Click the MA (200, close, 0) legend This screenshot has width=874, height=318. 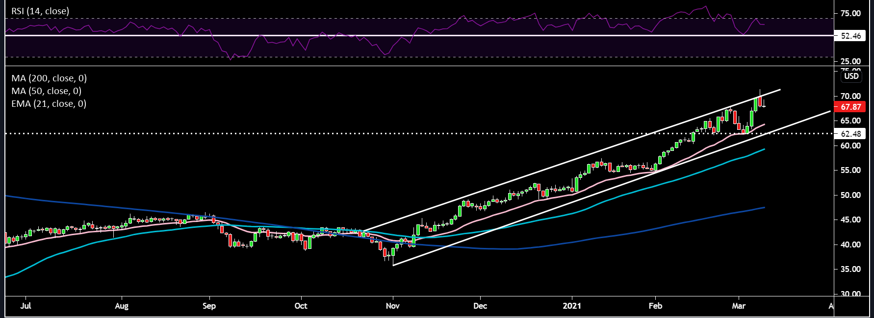pyautogui.click(x=49, y=78)
